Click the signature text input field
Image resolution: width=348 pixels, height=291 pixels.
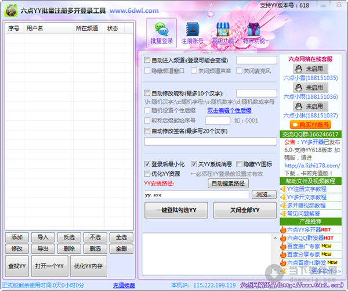pyautogui.click(x=211, y=142)
